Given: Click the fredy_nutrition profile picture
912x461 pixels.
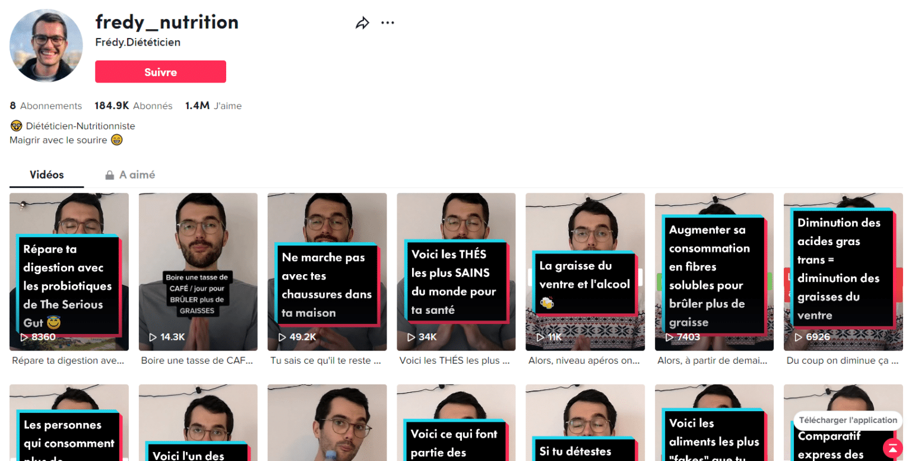Looking at the screenshot, I should (46, 46).
